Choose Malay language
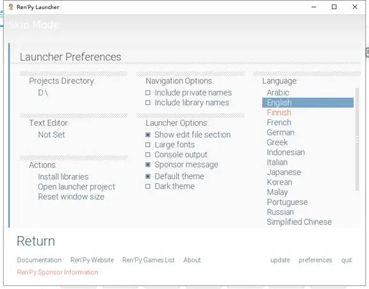Image resolution: width=369 pixels, height=289 pixels. pyautogui.click(x=277, y=192)
